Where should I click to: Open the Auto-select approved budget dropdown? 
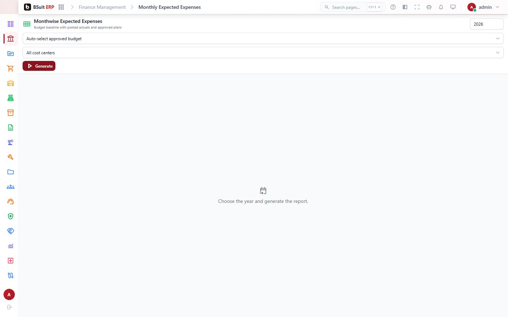(263, 39)
